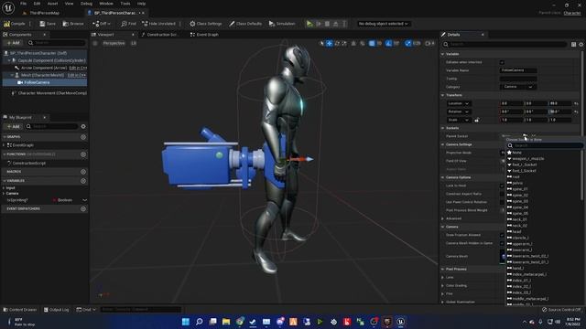Viewport: 586px width, 329px height.
Task: Open the Asset menu
Action: (x=52, y=4)
